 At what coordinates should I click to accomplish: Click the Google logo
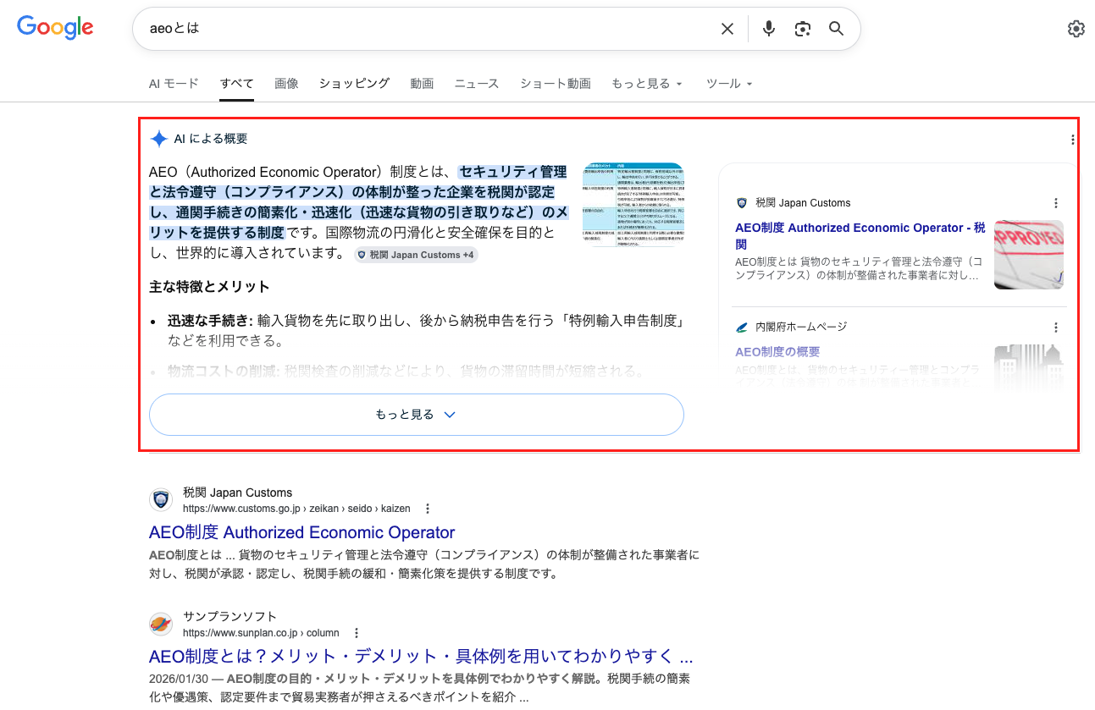(x=55, y=27)
